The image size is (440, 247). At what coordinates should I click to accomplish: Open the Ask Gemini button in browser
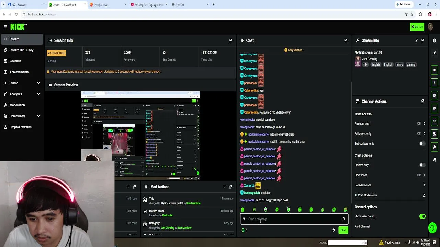404,4
